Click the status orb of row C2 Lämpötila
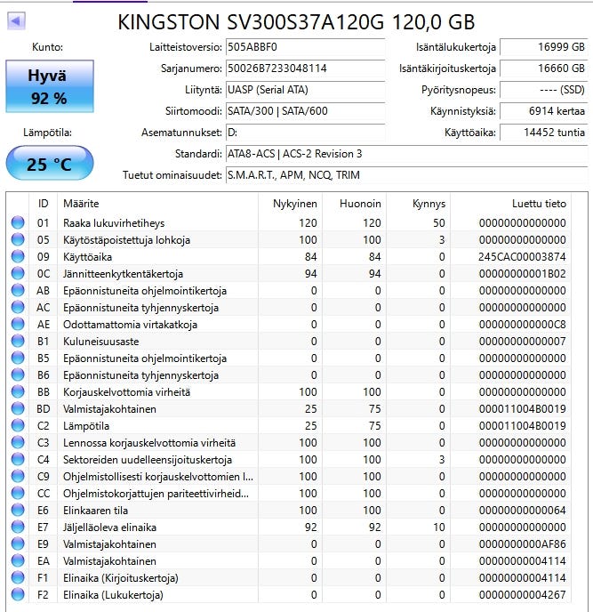 click(18, 425)
